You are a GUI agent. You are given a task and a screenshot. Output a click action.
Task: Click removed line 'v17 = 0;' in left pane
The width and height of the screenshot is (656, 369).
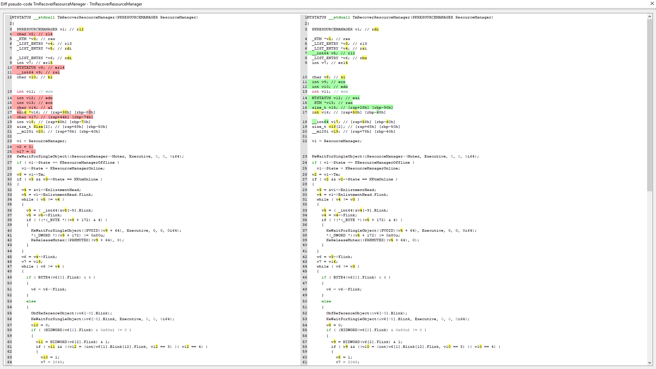pos(26,152)
